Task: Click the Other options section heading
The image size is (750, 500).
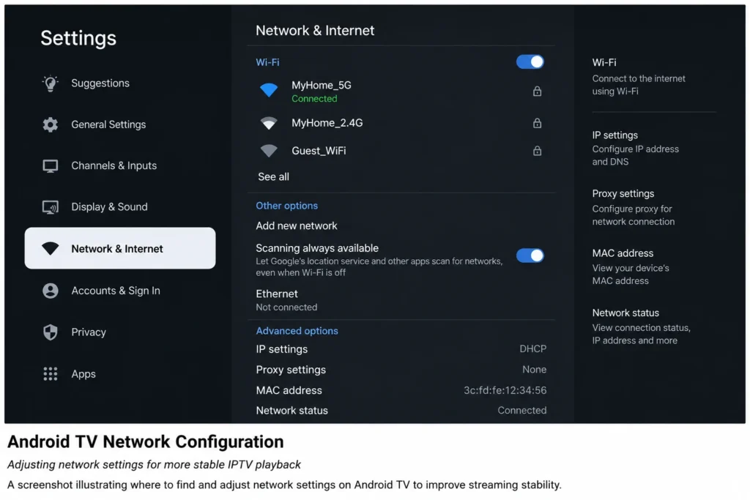Action: (x=286, y=206)
